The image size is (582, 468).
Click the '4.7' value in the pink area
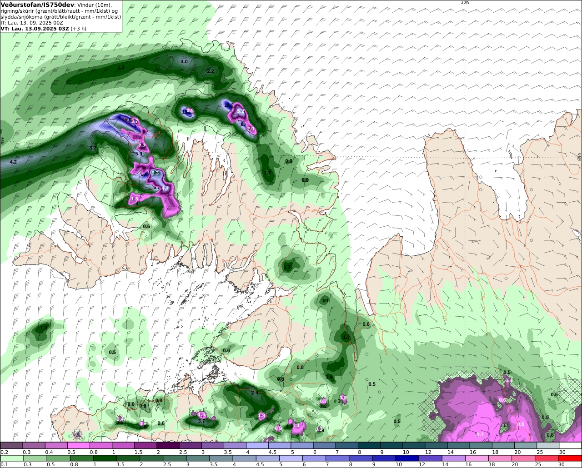pos(165,189)
